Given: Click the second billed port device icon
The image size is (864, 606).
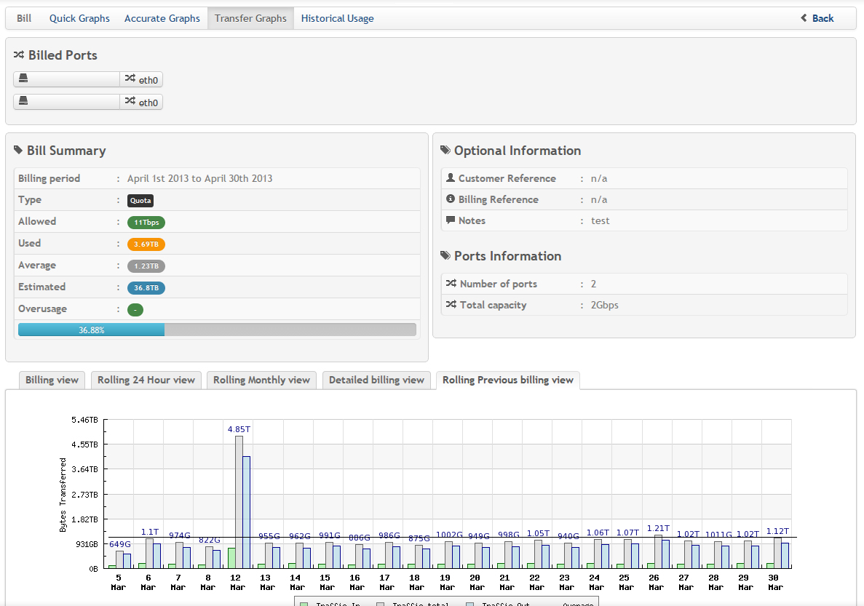Looking at the screenshot, I should point(23,101).
